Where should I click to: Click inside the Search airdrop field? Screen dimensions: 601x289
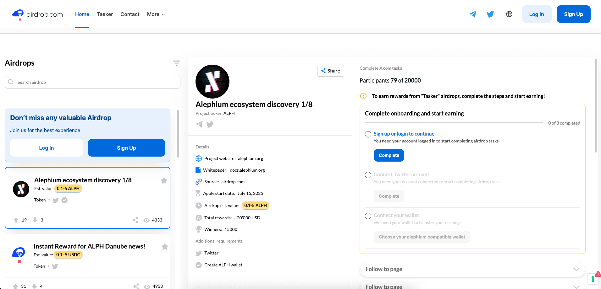coord(92,82)
